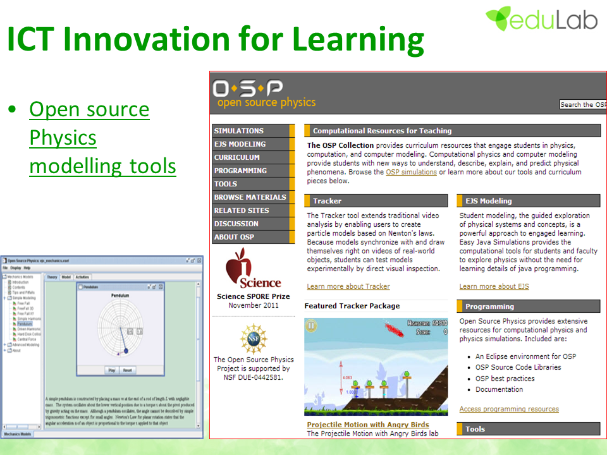Follow the OSP simulations link
This screenshot has width=607, height=455.
coord(411,172)
